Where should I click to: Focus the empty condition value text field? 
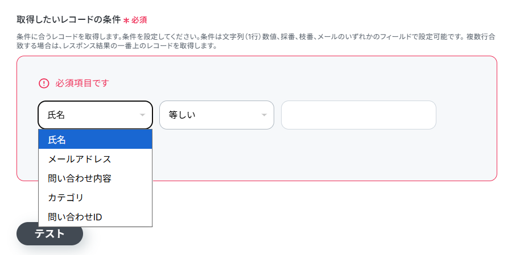point(358,115)
